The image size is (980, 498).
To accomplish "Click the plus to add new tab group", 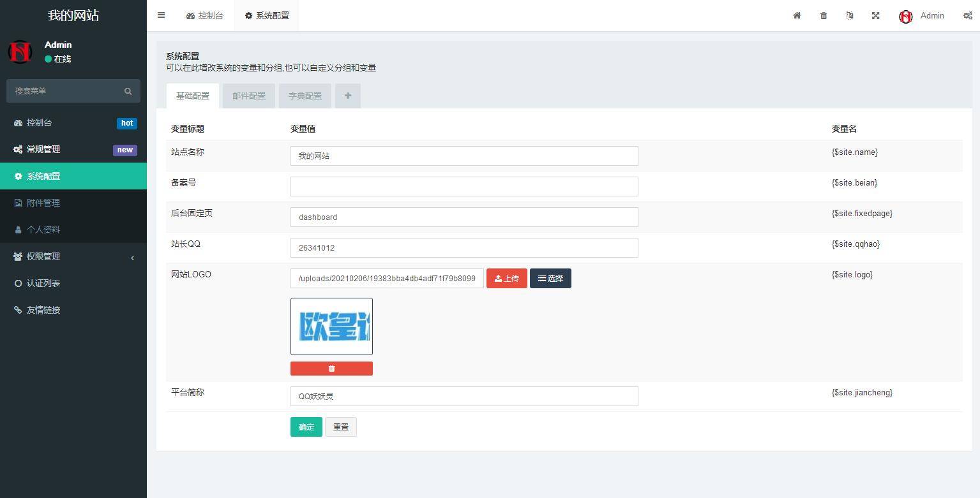I will pos(347,96).
